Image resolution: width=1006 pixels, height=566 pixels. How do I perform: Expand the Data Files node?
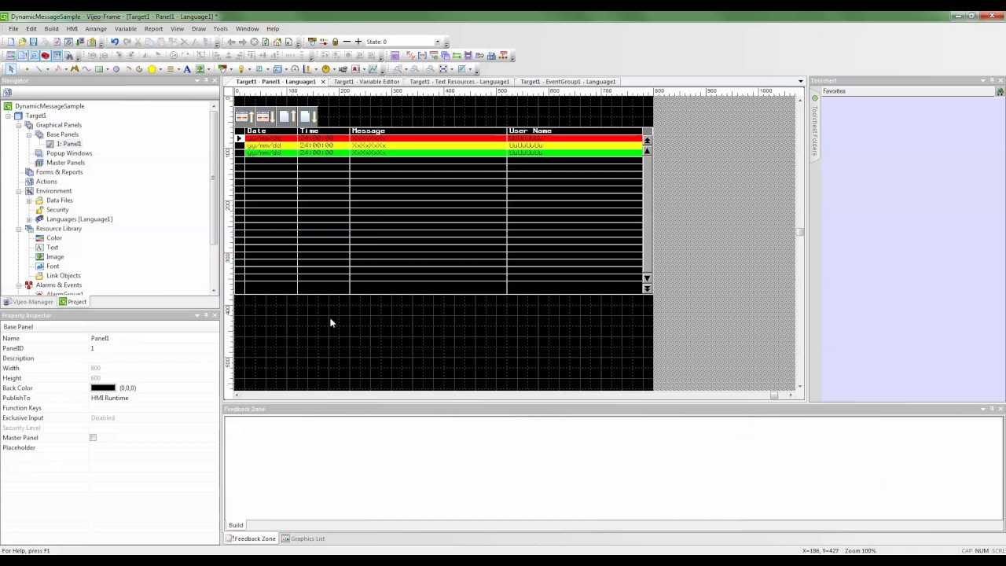click(x=29, y=200)
